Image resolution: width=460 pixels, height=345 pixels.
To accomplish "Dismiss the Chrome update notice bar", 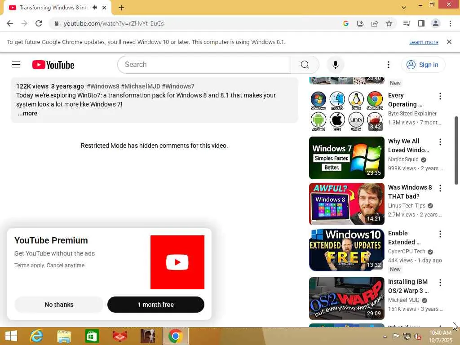I will pos(449,42).
